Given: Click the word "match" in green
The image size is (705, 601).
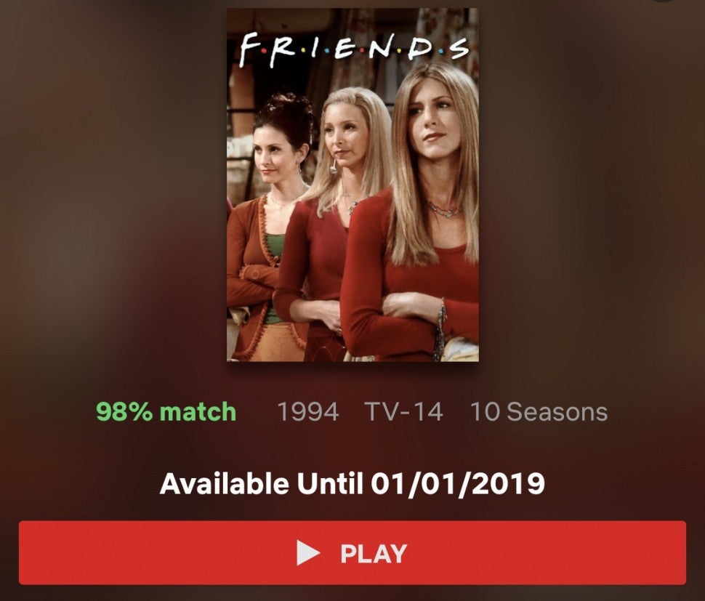Looking at the screenshot, I should (198, 412).
